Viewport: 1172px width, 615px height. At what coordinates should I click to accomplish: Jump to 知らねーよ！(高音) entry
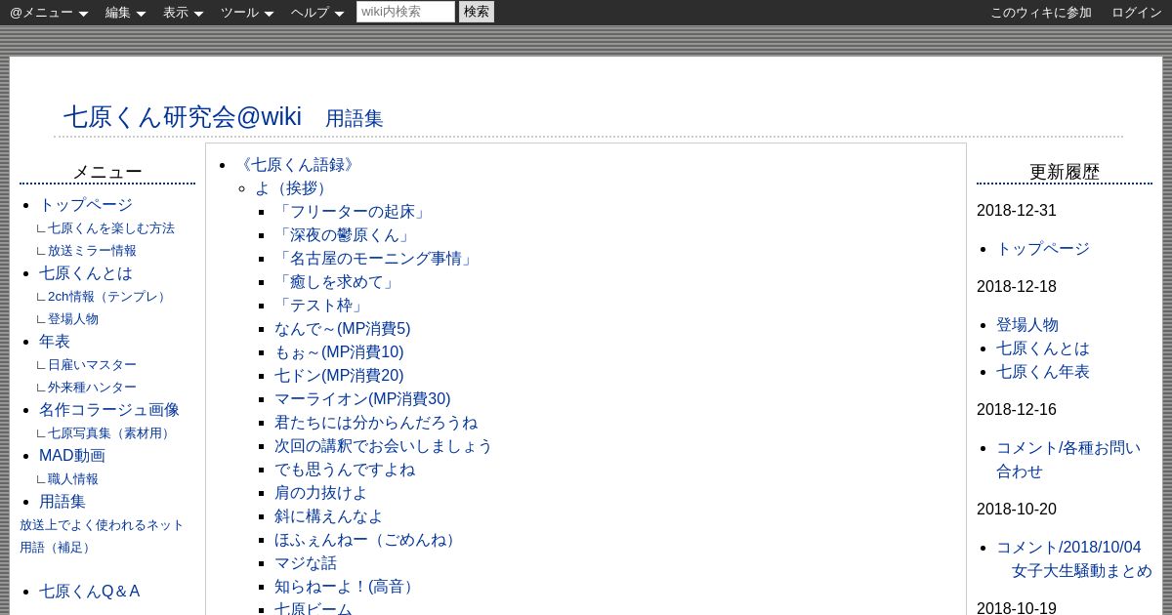(347, 587)
